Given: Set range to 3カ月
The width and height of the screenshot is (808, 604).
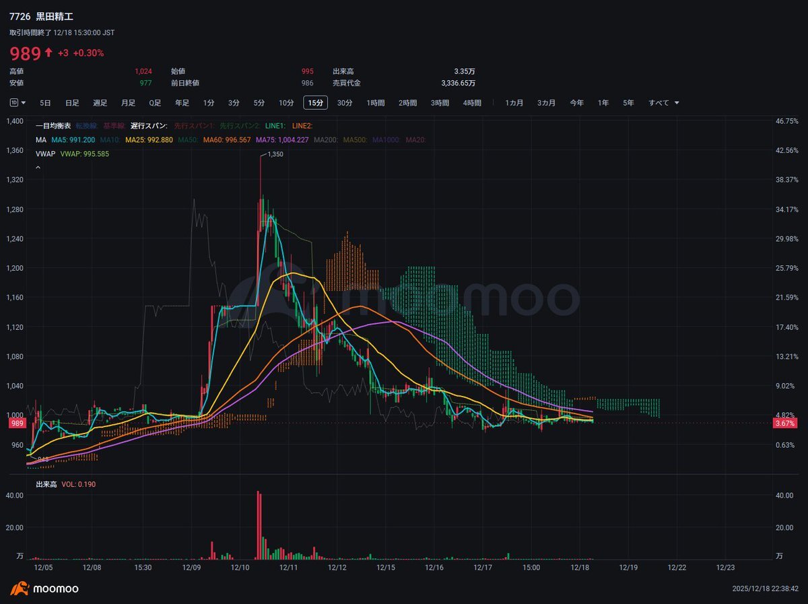Looking at the screenshot, I should click(x=546, y=103).
